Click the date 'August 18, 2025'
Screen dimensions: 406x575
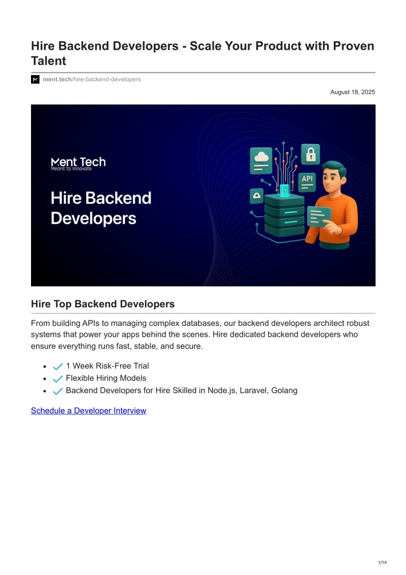352,92
